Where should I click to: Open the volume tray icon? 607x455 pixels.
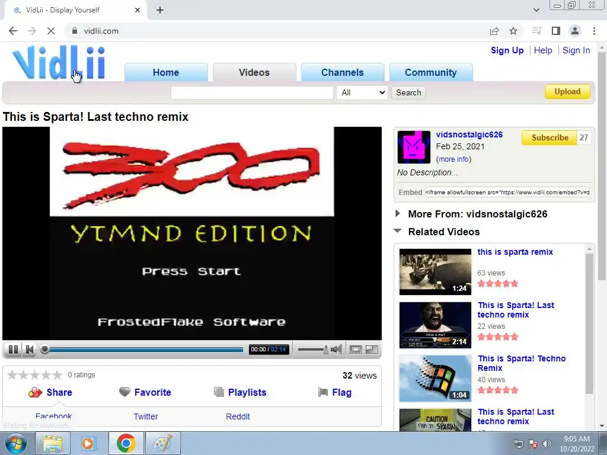pos(547,444)
